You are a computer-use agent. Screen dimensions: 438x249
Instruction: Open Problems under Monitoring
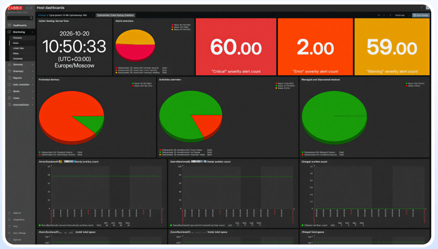pos(17,38)
